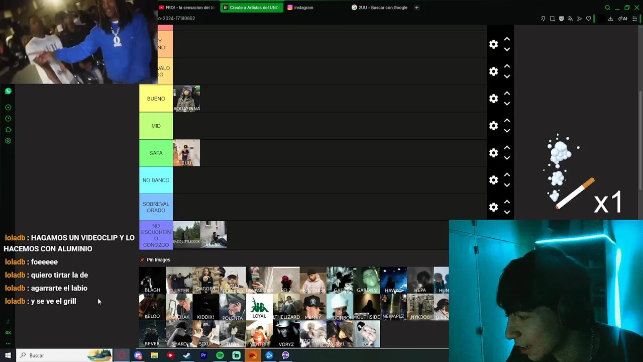Select BEENX image in bottom tier row

(213, 234)
